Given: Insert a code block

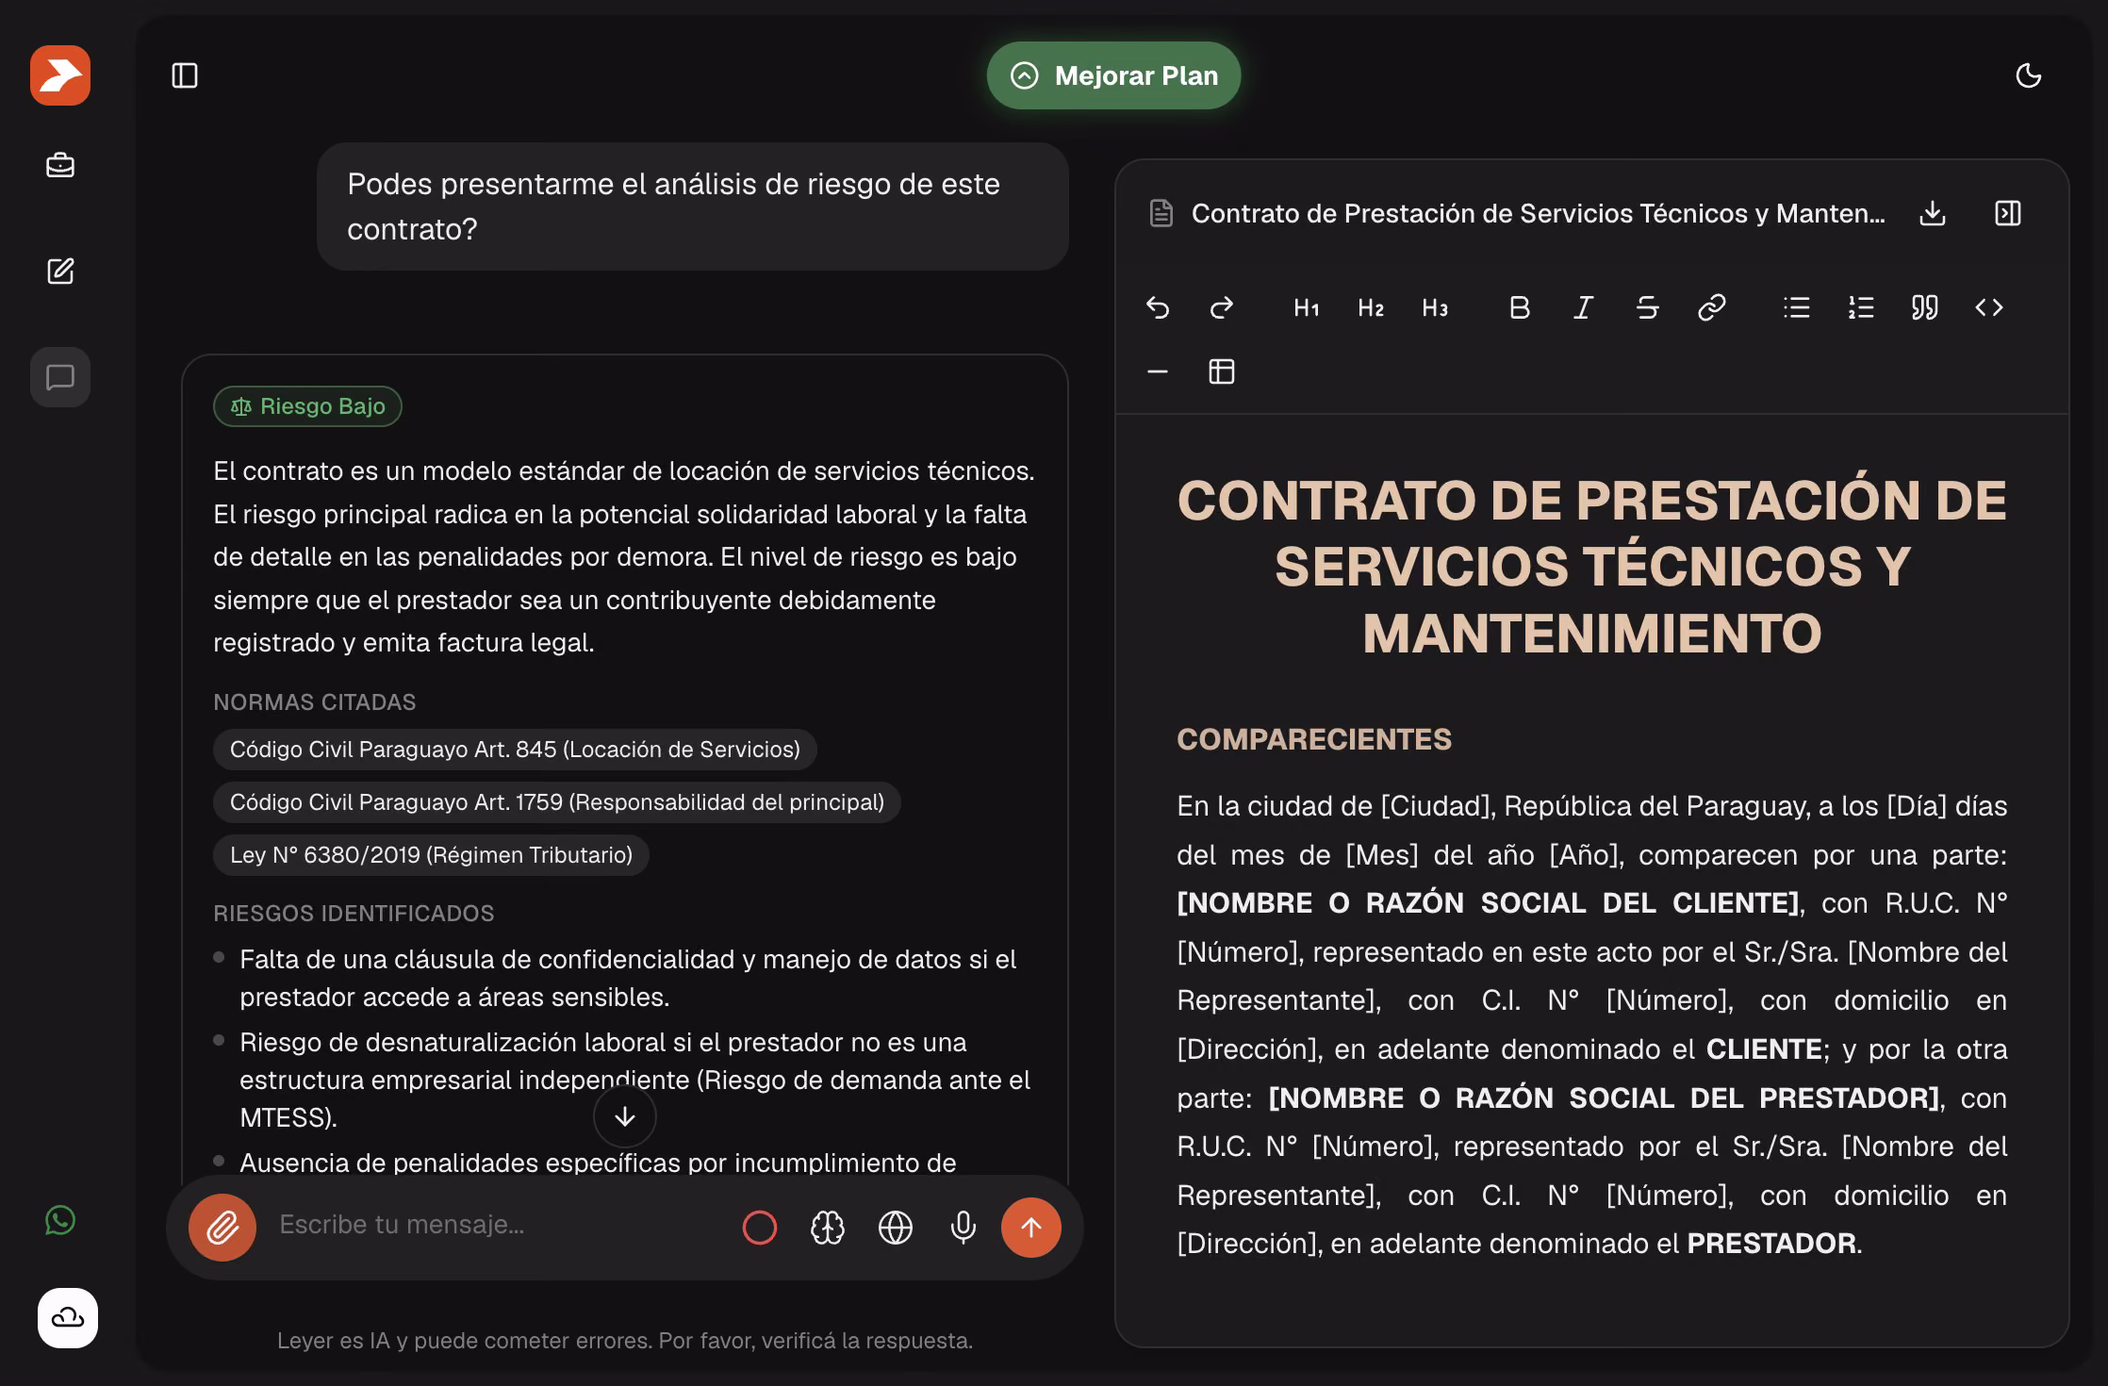Looking at the screenshot, I should [1989, 307].
